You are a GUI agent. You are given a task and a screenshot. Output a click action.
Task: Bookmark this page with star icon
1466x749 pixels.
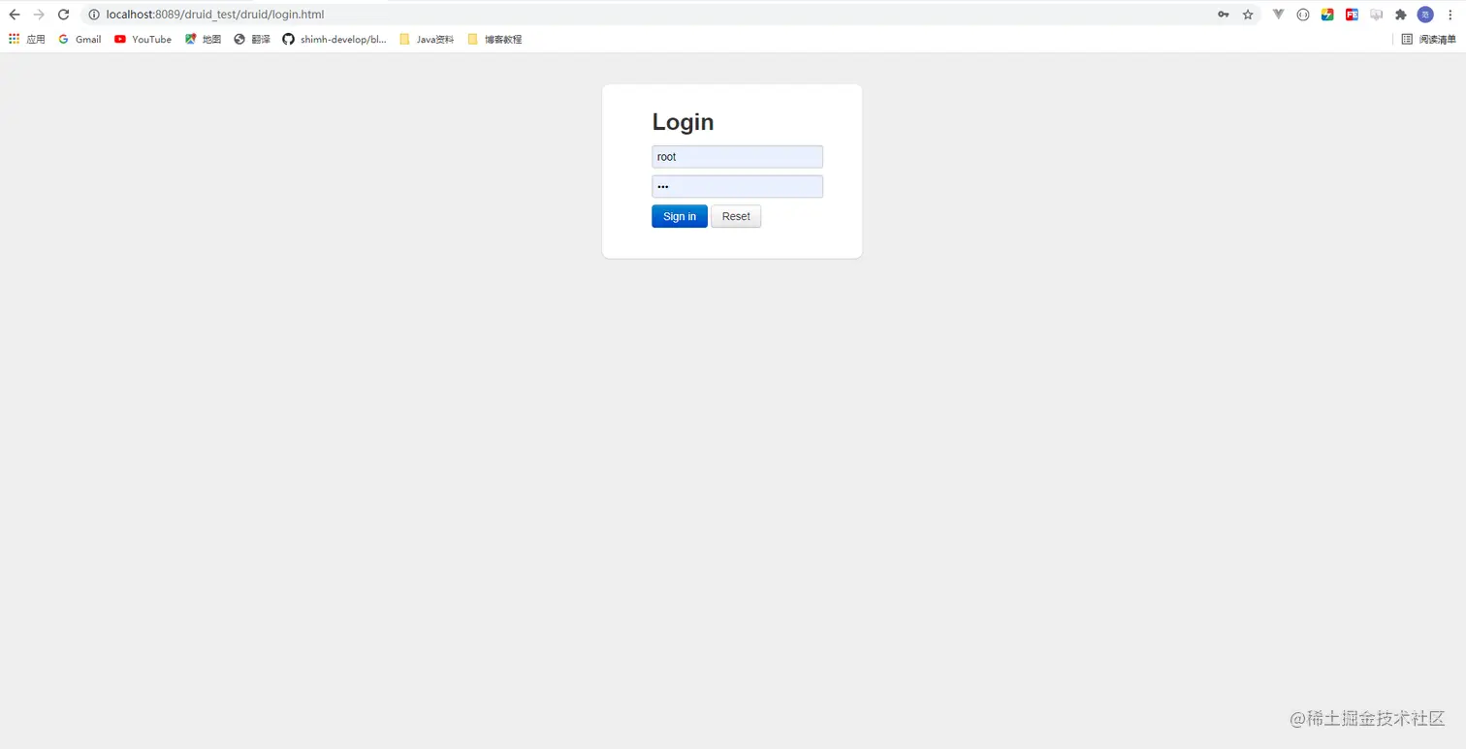[1248, 15]
